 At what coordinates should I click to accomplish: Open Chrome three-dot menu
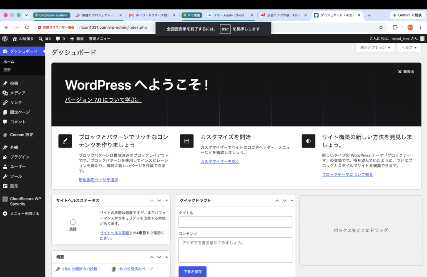pos(420,27)
